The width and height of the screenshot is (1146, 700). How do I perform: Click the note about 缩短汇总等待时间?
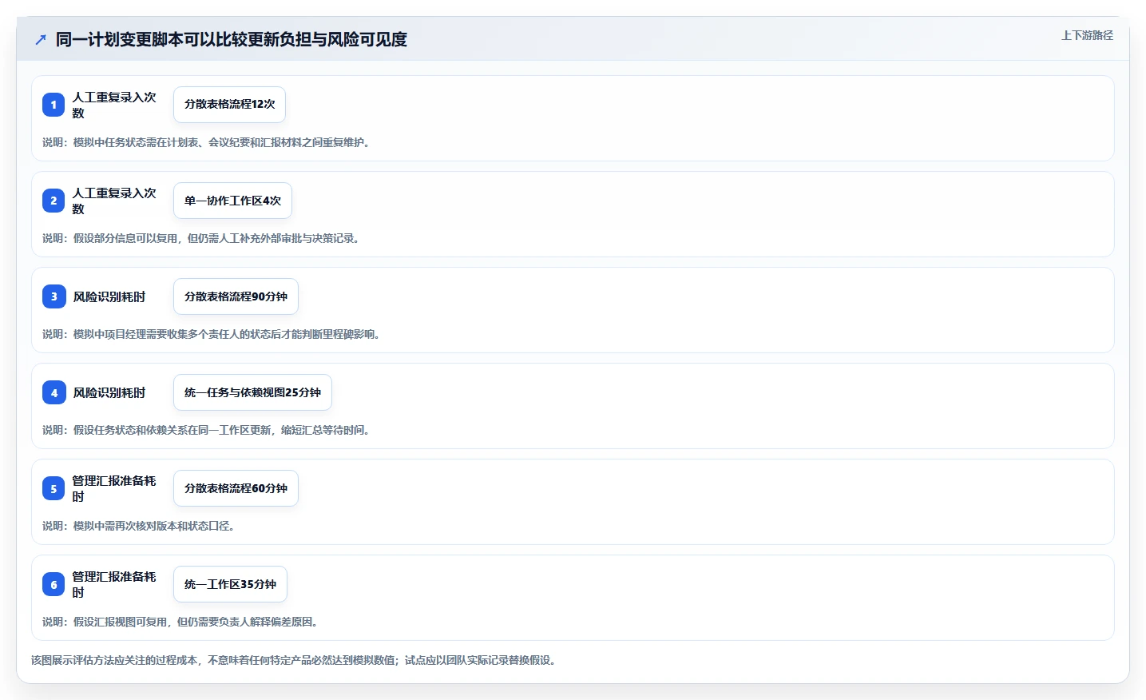click(206, 430)
